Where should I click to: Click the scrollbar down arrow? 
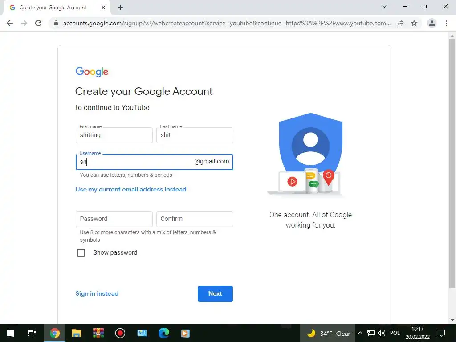point(452,320)
